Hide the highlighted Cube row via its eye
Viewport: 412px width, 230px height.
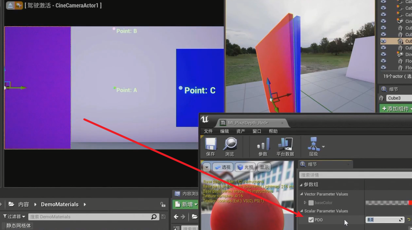pos(383,41)
